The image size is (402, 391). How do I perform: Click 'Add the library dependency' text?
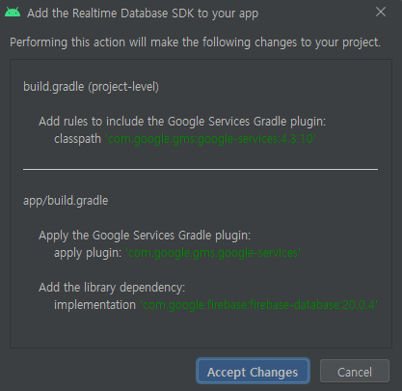click(x=112, y=288)
